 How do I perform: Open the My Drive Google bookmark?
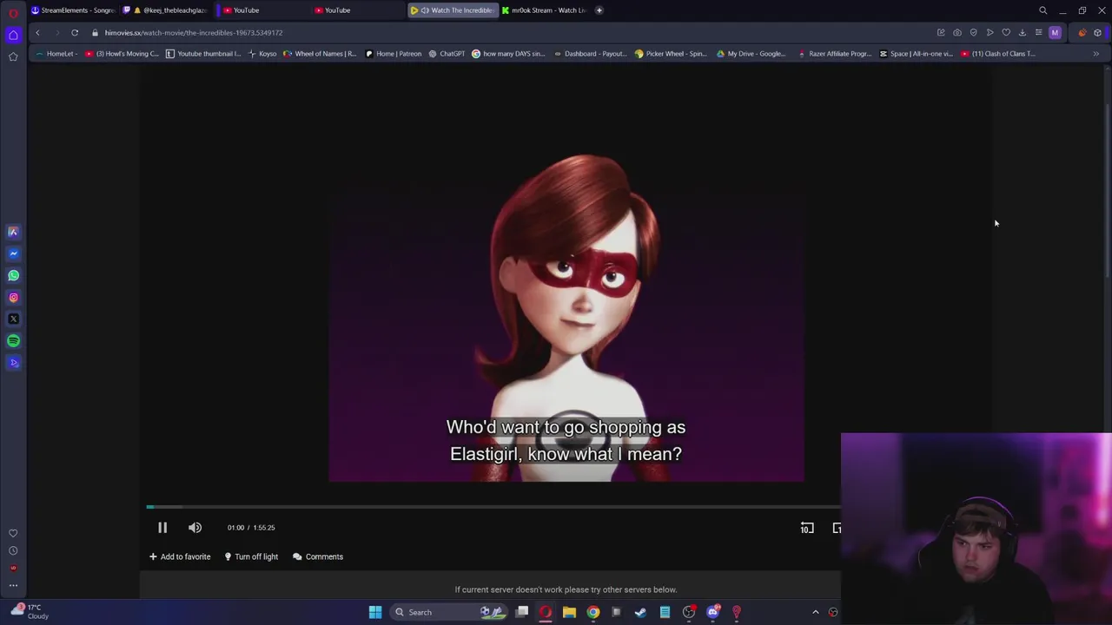pyautogui.click(x=751, y=54)
